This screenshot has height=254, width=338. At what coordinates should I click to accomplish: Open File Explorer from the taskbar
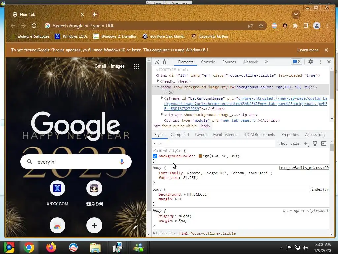(95, 247)
